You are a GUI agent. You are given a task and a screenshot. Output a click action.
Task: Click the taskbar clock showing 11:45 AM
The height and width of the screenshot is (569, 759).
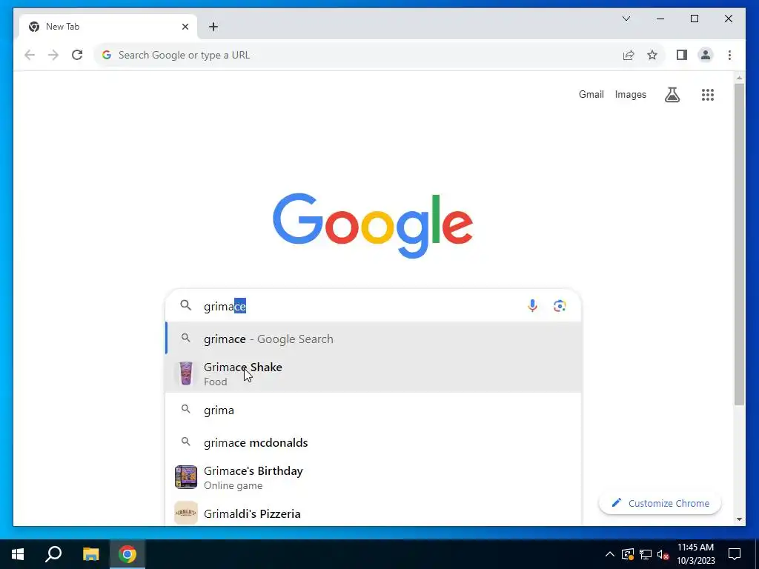[x=695, y=554]
